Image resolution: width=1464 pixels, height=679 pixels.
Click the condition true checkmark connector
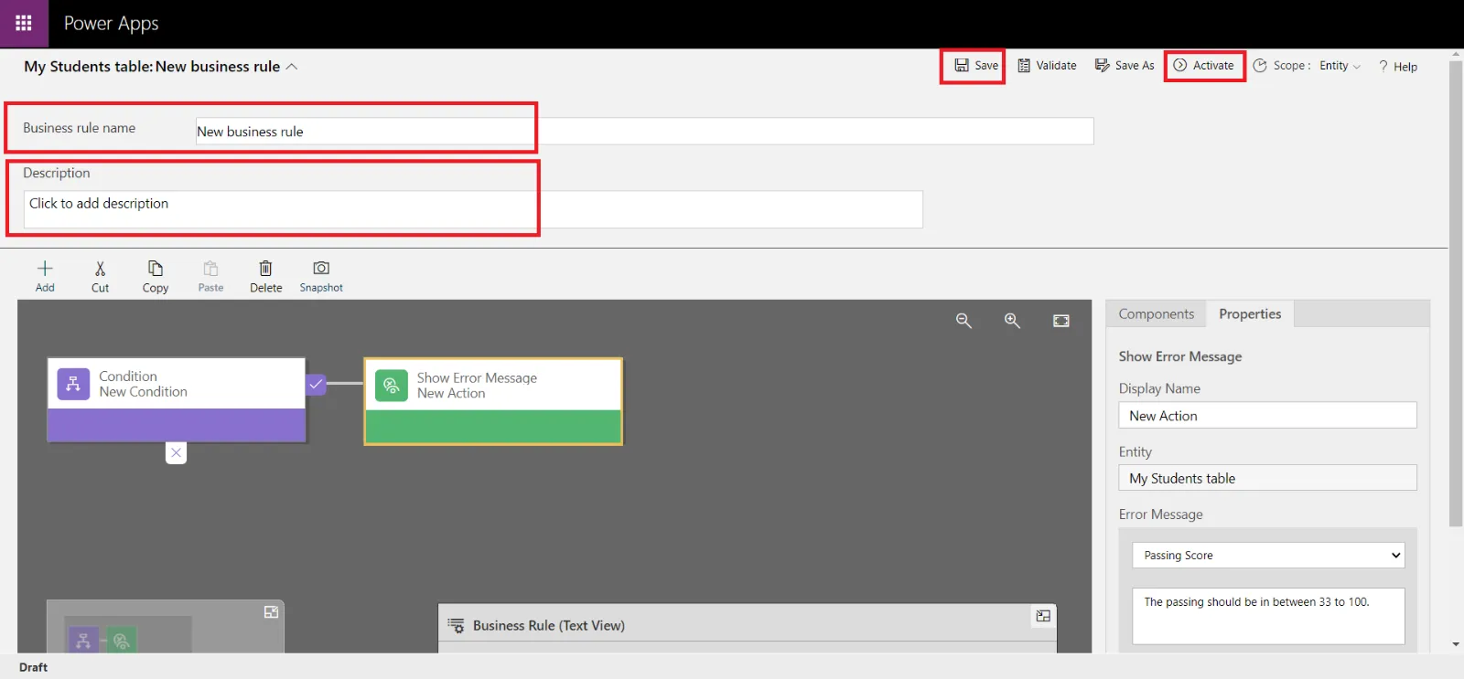click(x=316, y=384)
